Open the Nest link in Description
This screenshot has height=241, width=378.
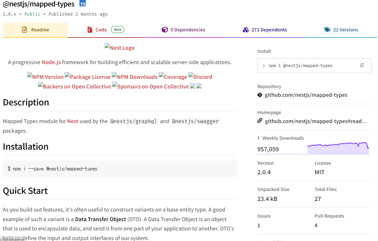[x=73, y=121]
